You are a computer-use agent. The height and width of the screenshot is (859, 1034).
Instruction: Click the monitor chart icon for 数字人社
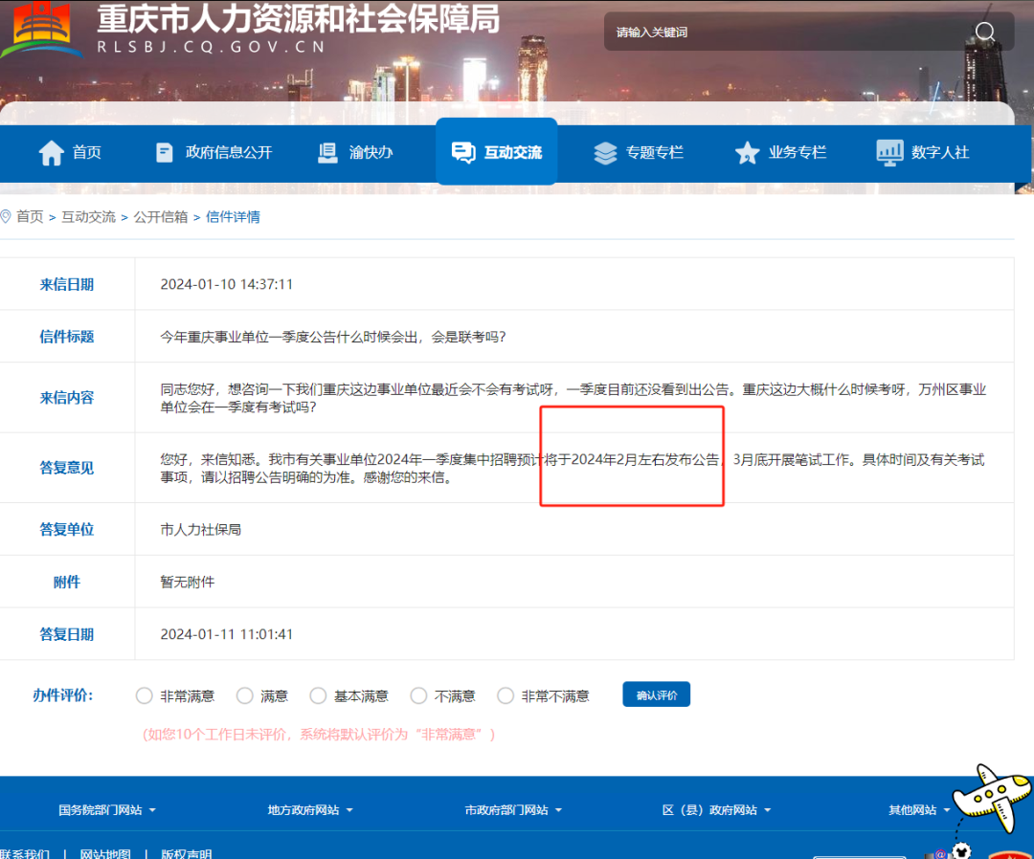point(889,153)
